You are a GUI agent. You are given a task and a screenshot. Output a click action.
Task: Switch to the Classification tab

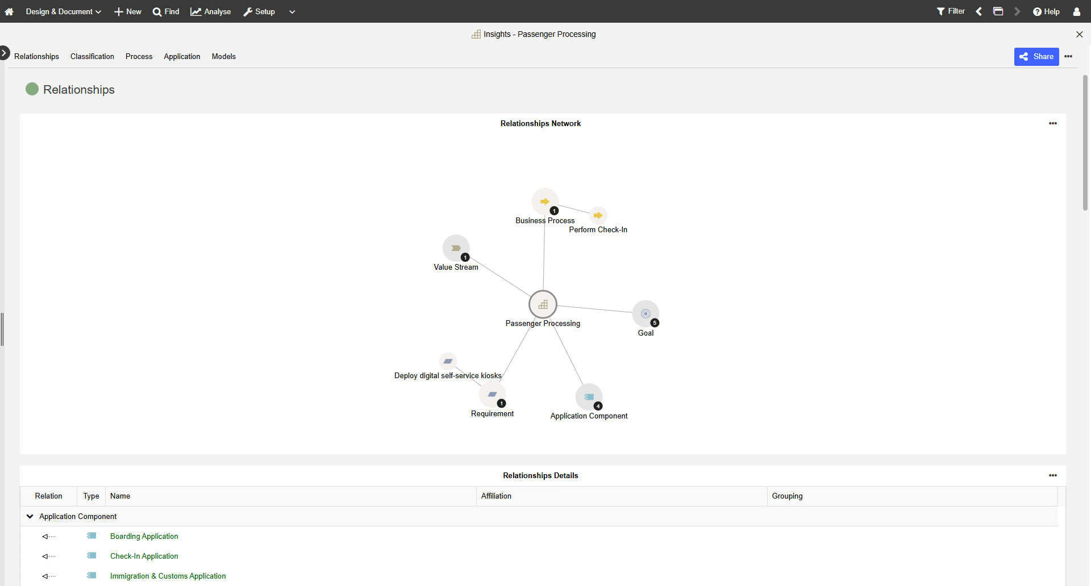[x=92, y=56]
